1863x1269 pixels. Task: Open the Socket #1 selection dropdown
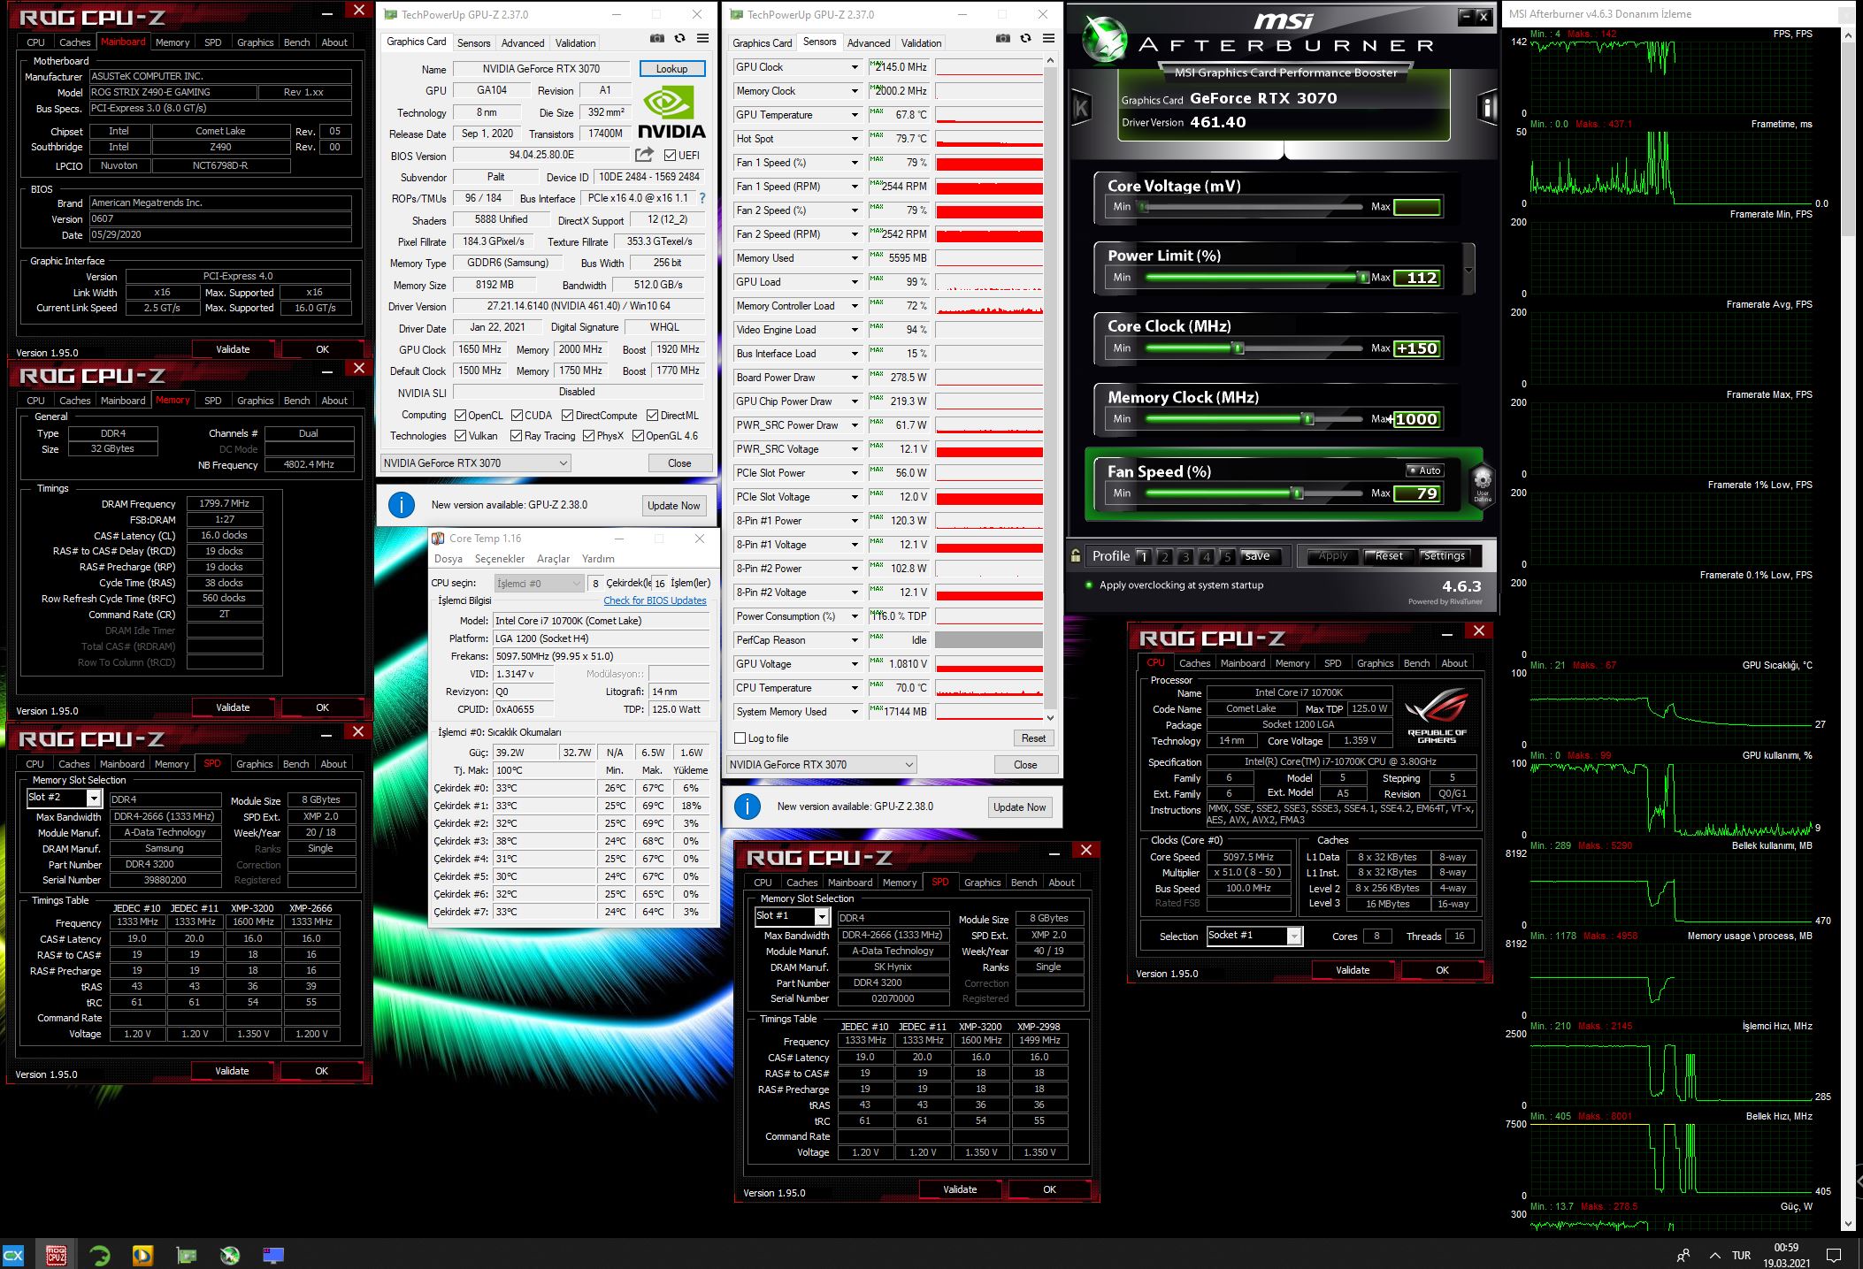tap(1294, 936)
